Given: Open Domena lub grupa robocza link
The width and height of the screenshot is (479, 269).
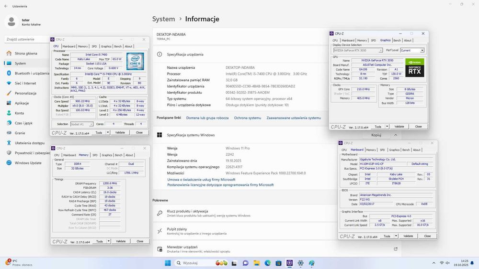Looking at the screenshot, I should 207,118.
